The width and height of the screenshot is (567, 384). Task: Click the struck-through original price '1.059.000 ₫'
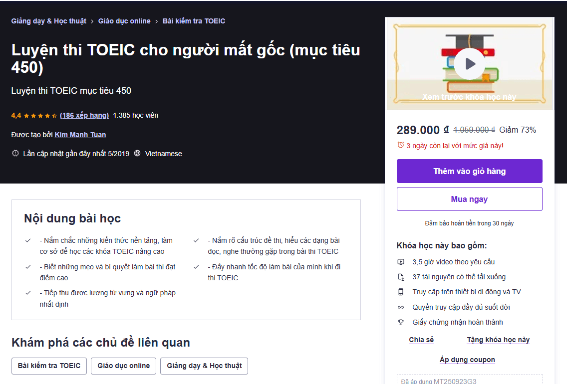[474, 130]
